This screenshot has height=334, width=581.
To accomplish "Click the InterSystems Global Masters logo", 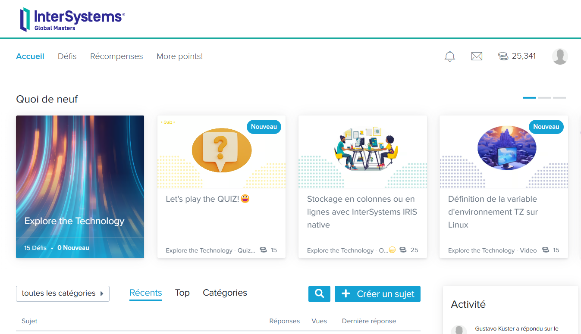I will tap(72, 19).
